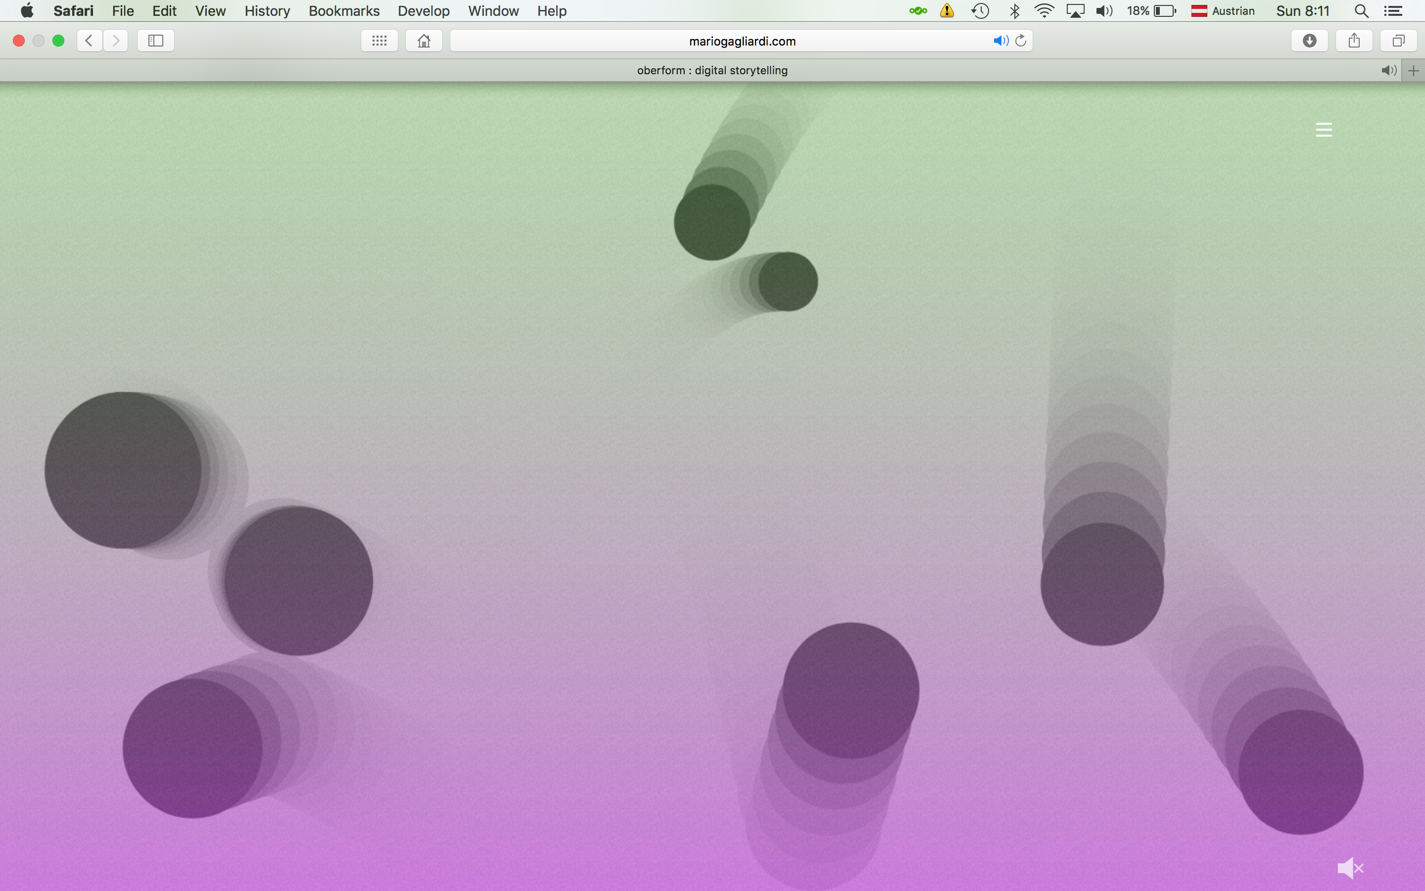Open the hamburger menu on the webpage
The height and width of the screenshot is (891, 1425).
[1324, 130]
